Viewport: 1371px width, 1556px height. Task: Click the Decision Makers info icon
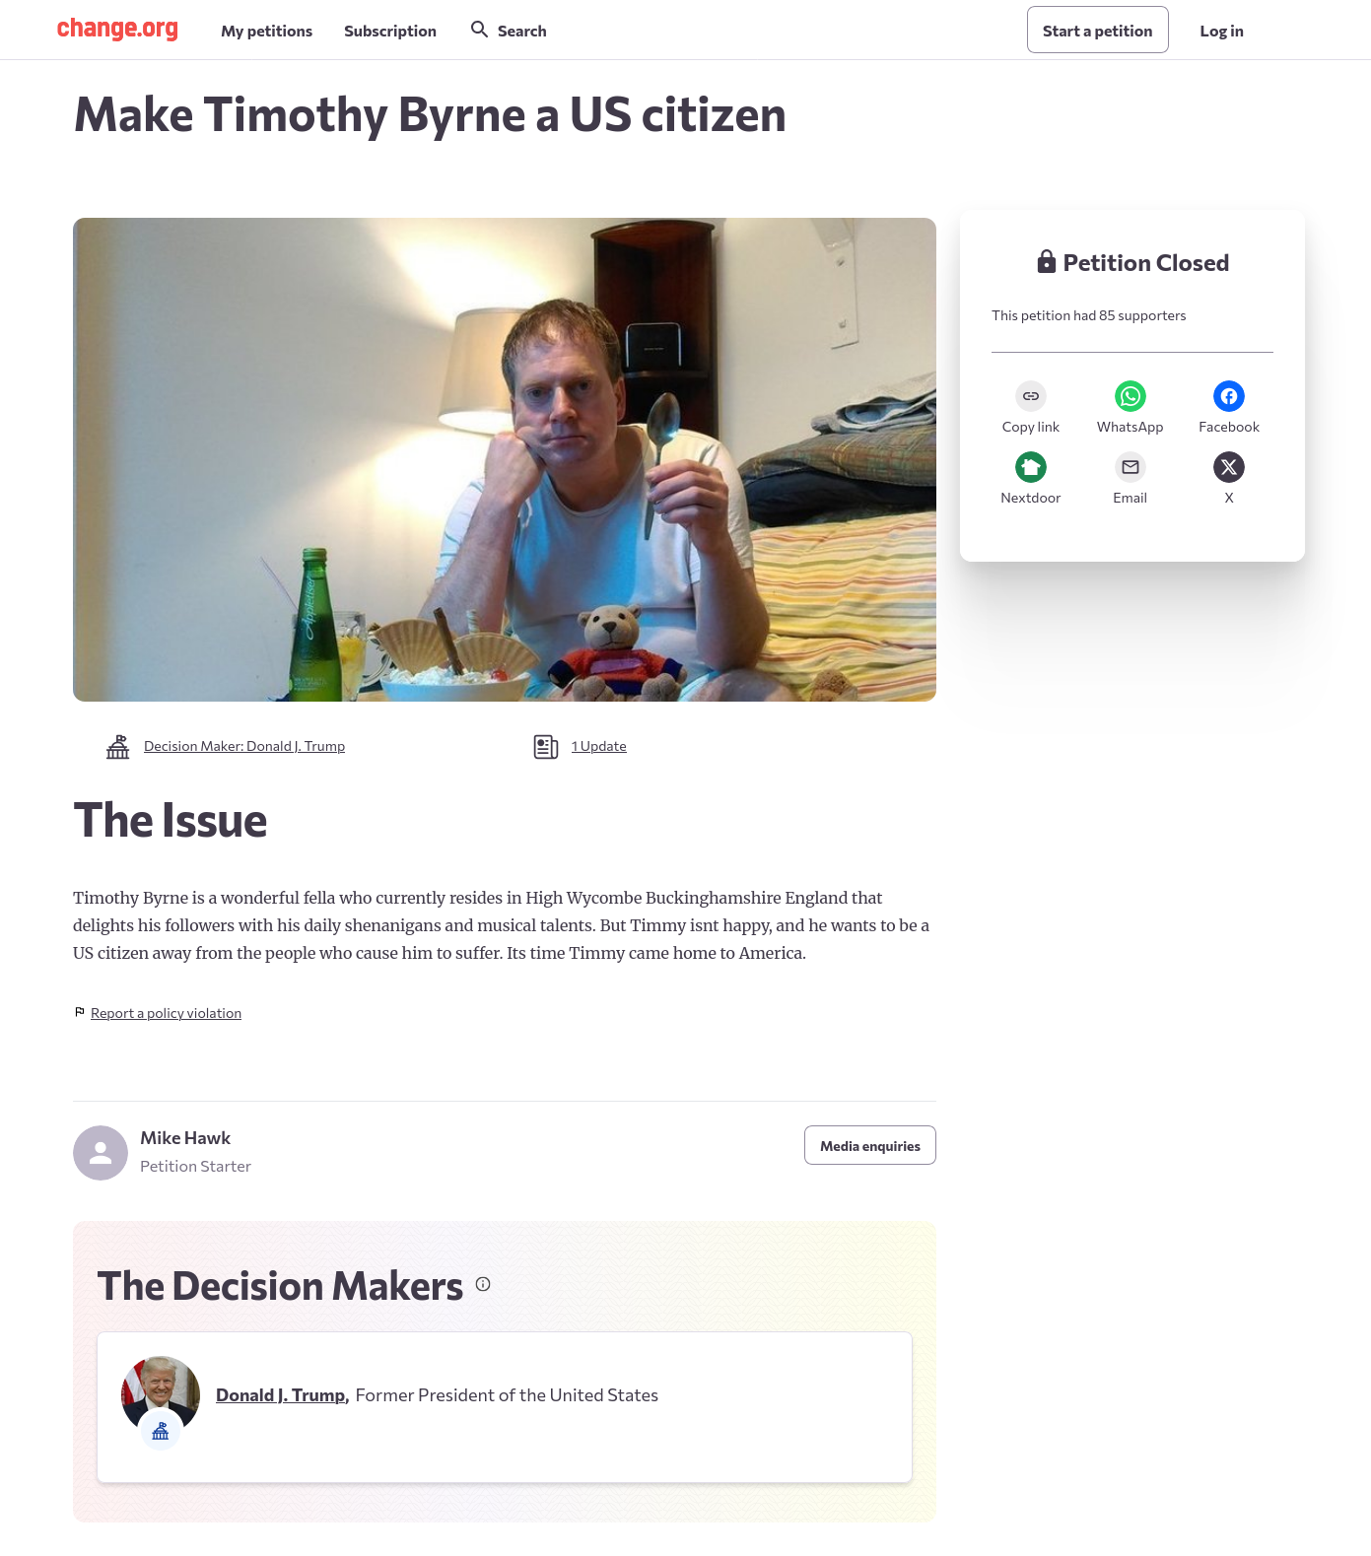click(x=483, y=1284)
